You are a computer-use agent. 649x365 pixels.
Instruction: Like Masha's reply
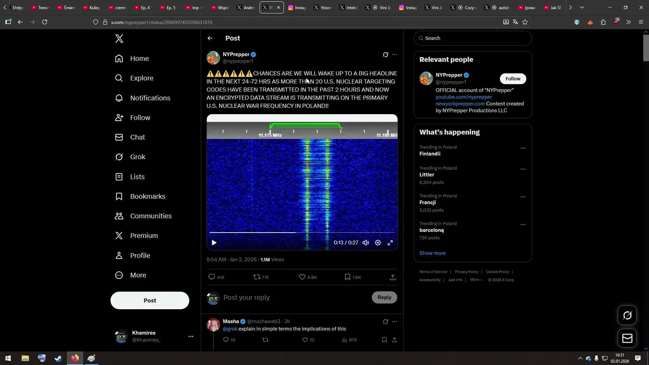point(308,340)
